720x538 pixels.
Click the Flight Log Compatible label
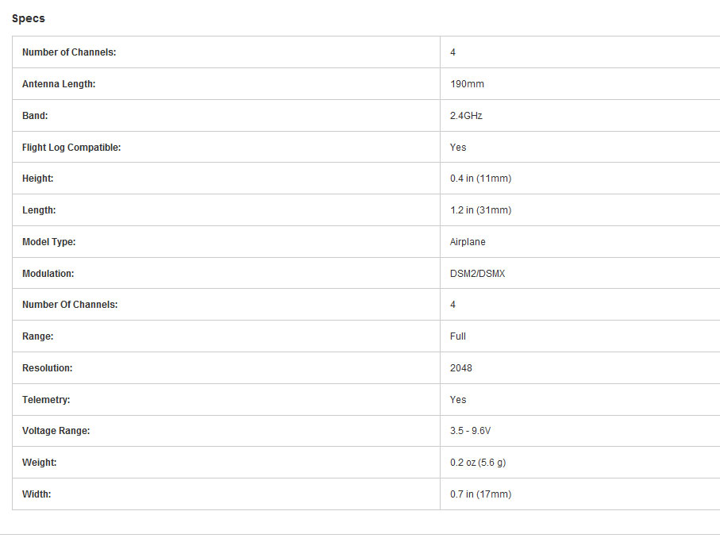[71, 148]
